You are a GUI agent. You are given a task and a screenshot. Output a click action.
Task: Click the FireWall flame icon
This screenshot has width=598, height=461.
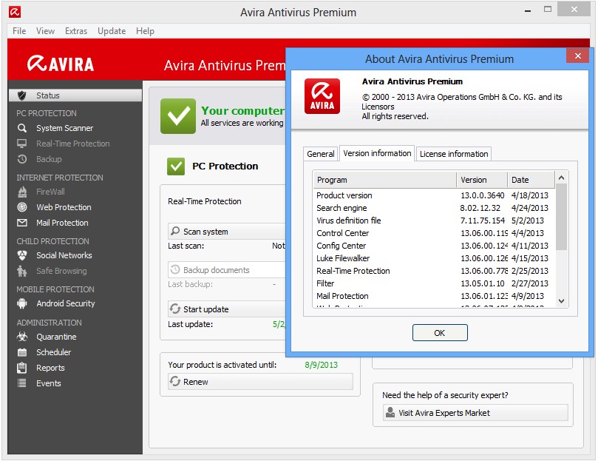coord(22,192)
